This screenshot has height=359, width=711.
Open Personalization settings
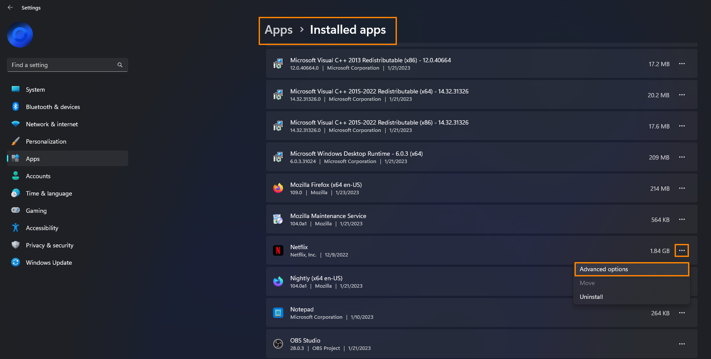click(x=68, y=141)
